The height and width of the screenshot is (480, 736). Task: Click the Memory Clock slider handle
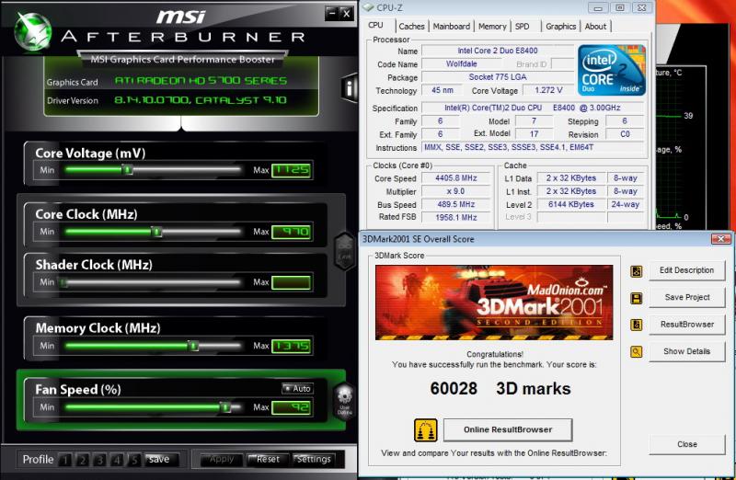(x=193, y=346)
